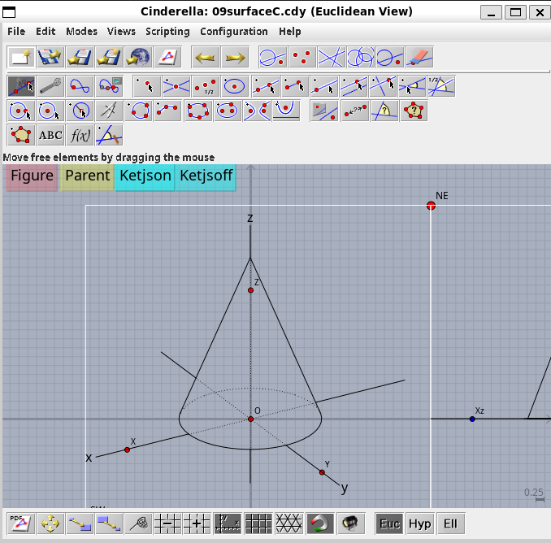Click the locus tool icon
The height and width of the screenshot is (543, 551).
pyautogui.click(x=80, y=86)
